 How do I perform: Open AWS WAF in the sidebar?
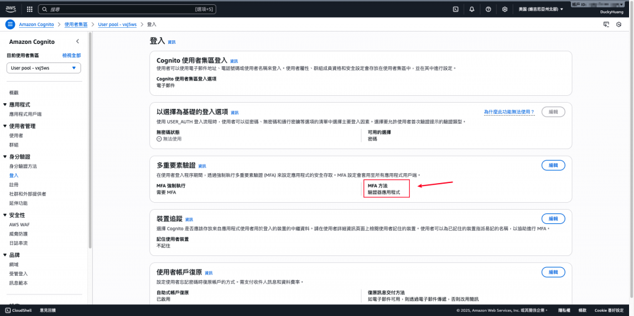pos(18,224)
